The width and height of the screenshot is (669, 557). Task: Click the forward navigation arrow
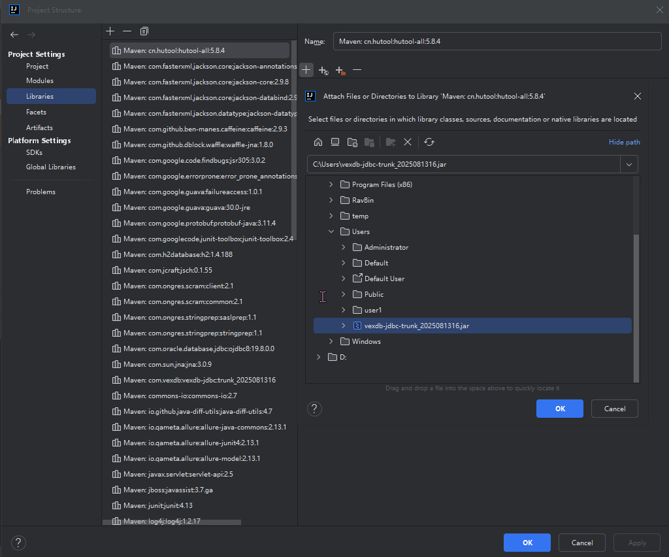pos(31,35)
